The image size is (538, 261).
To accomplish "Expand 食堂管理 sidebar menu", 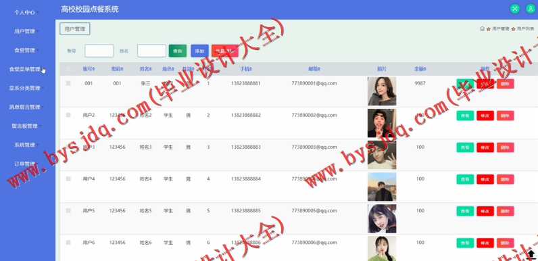I will (26, 50).
